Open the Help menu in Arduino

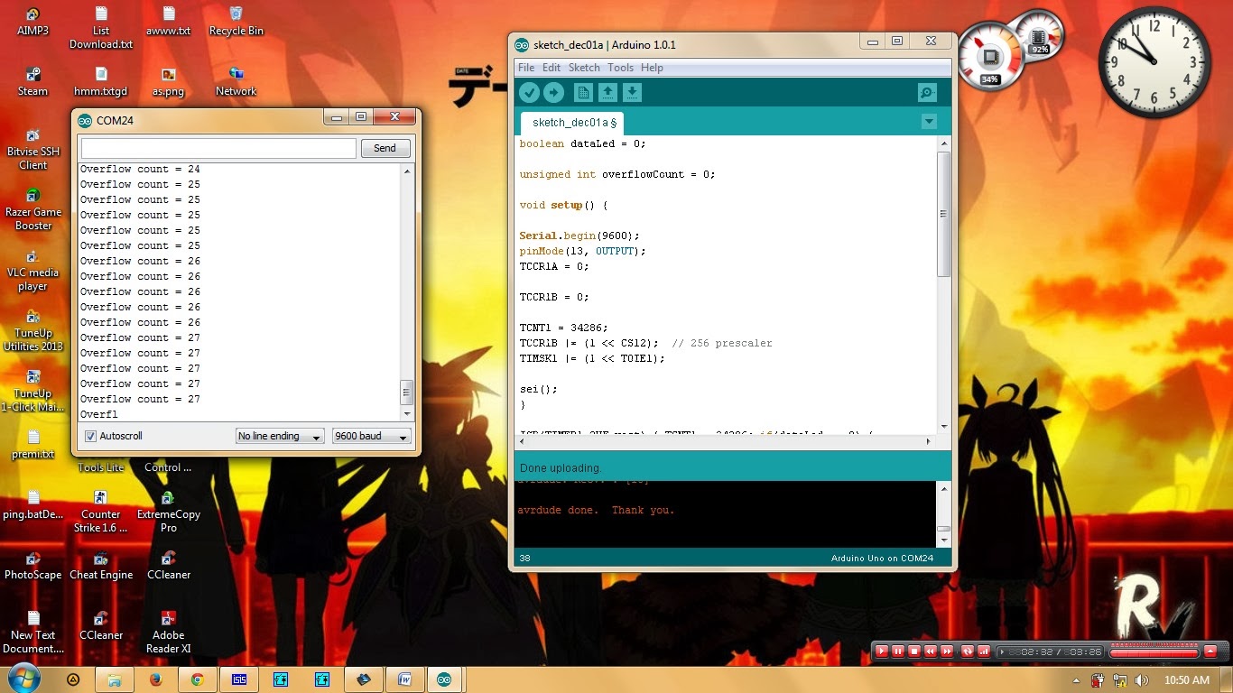(x=652, y=68)
